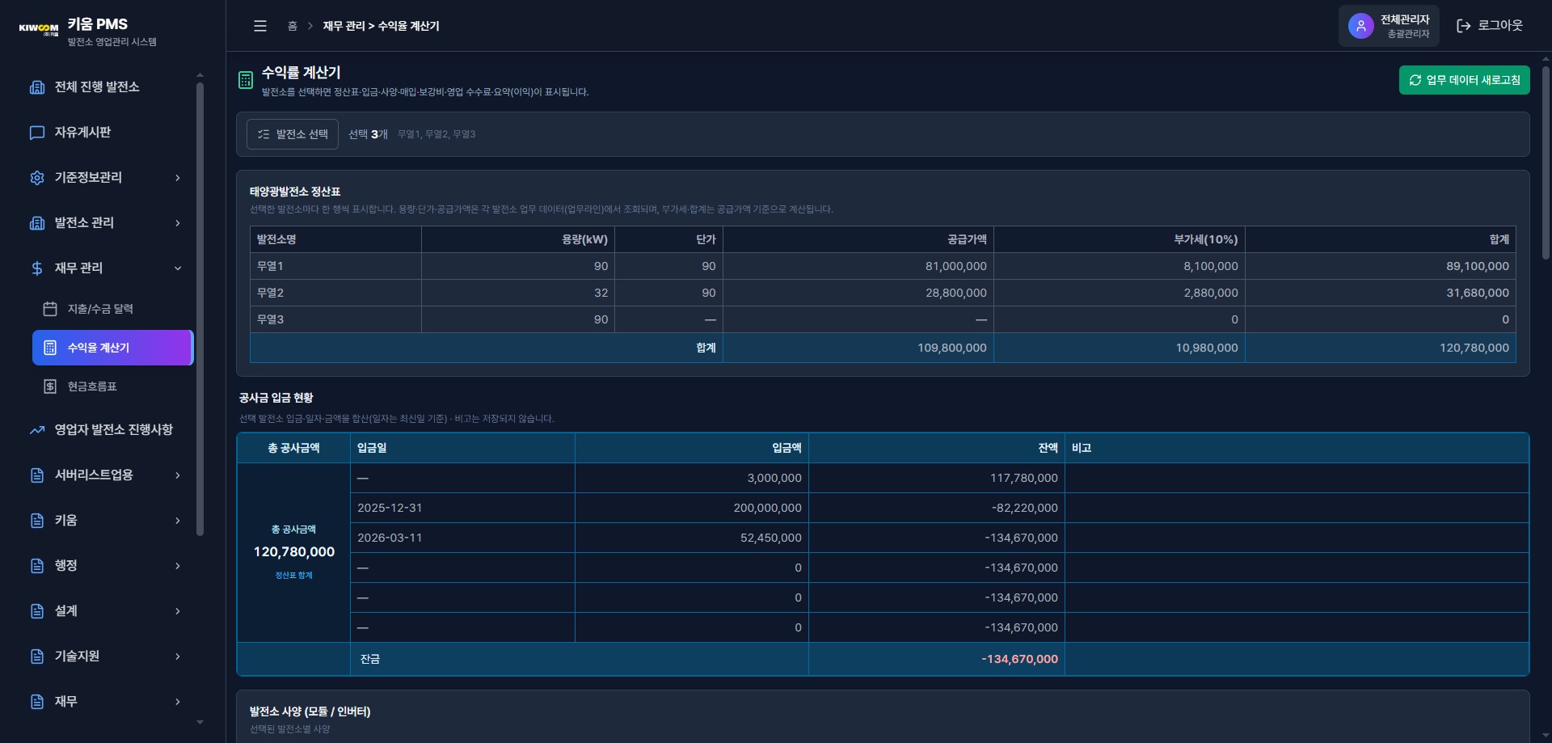Image resolution: width=1552 pixels, height=743 pixels.
Task: Click the 비고 cell for 2026-03-11 row
Action: tap(1297, 538)
